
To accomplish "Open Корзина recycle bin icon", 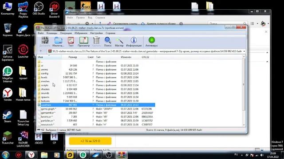I will pyautogui.click(x=8, y=30).
